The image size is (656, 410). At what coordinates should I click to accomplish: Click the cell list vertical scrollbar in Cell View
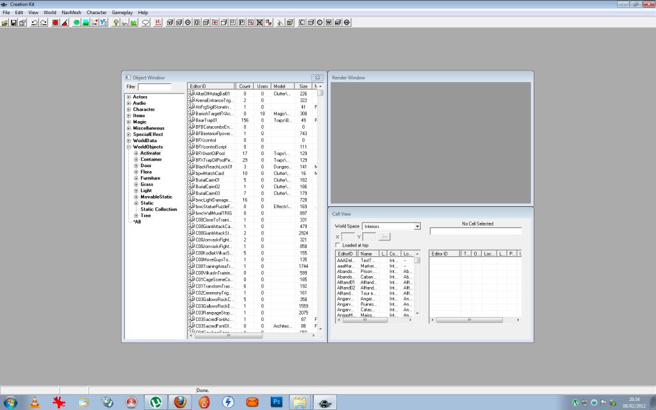click(417, 284)
